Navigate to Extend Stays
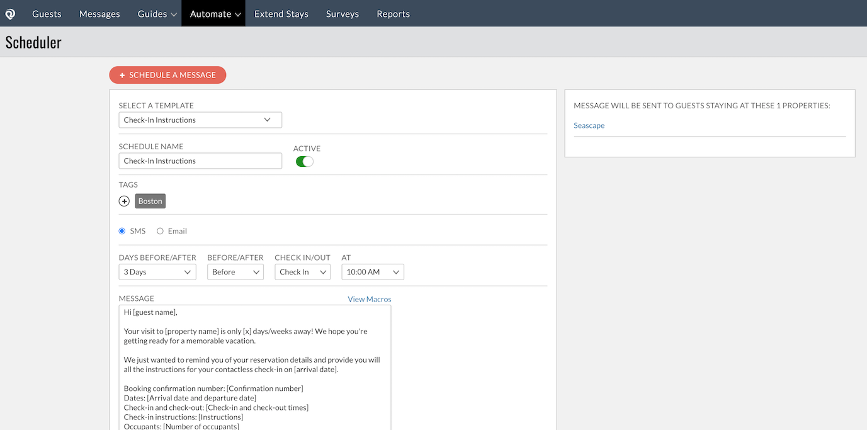The image size is (867, 430). point(281,14)
